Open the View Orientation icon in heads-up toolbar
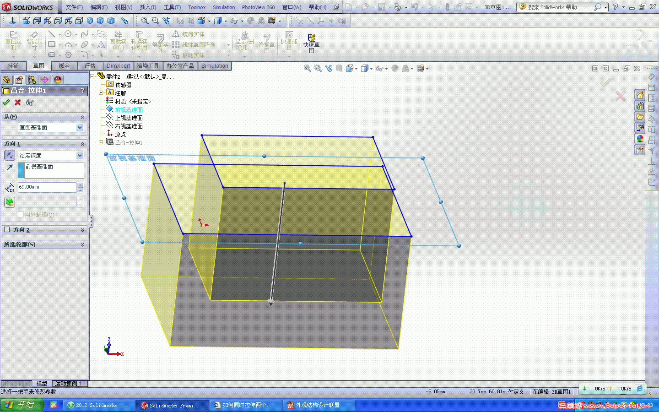Viewport: 659px width, 412px height. pos(350,68)
